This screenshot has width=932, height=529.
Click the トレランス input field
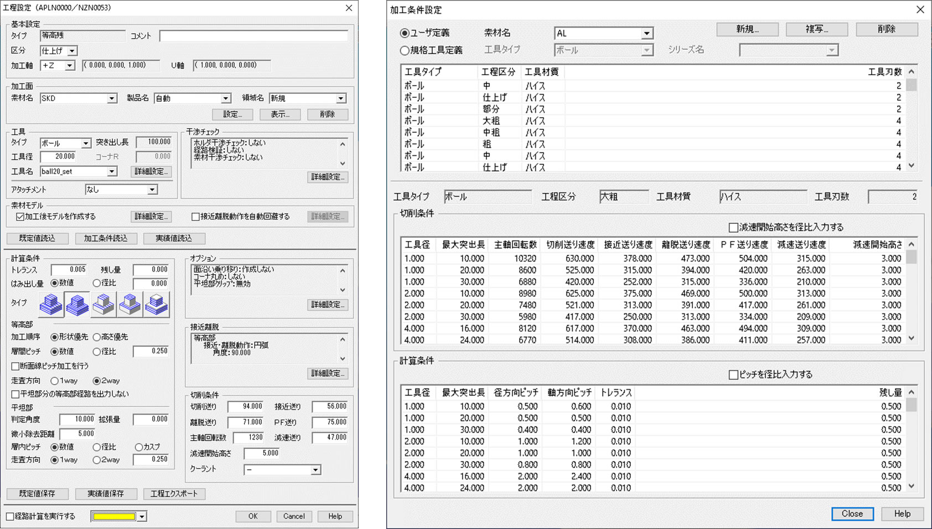[69, 270]
